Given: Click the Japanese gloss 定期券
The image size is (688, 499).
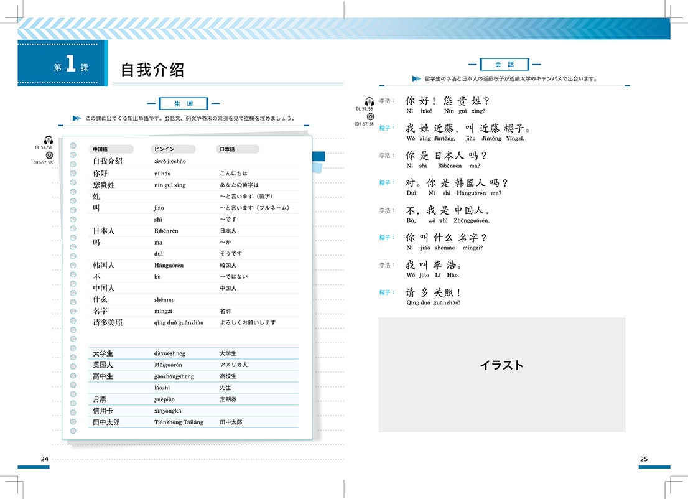Looking at the screenshot, I should (228, 399).
